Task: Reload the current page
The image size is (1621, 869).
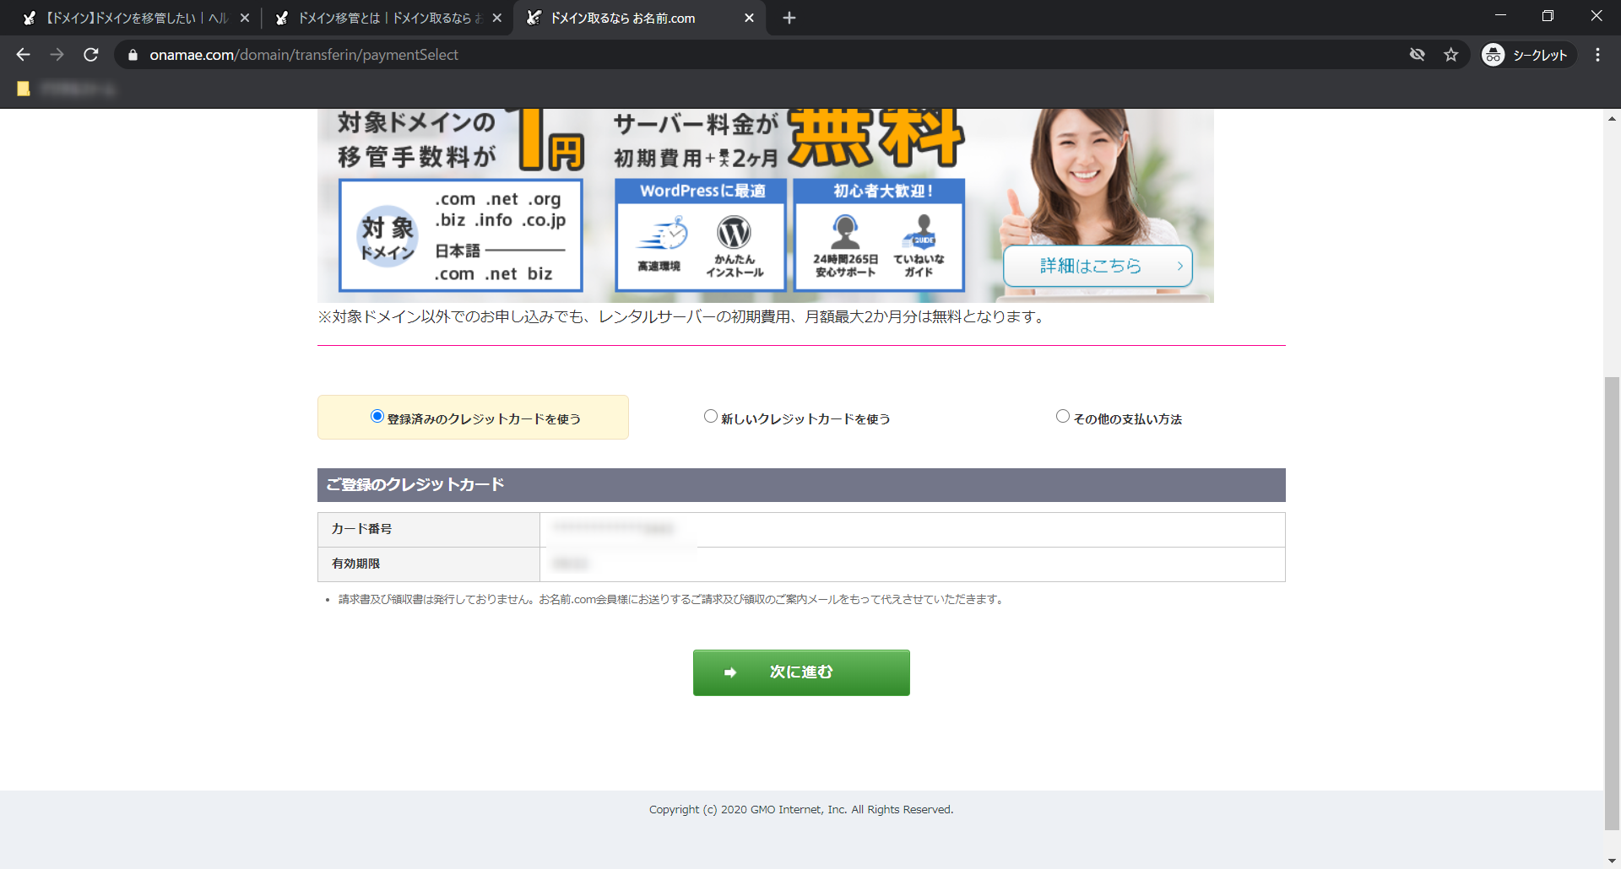Action: pos(91,55)
